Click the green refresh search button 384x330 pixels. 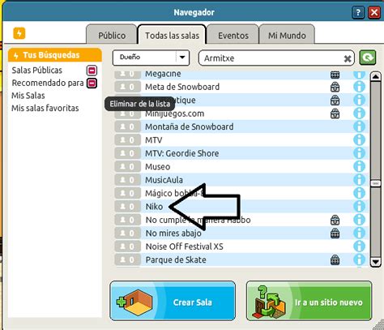pyautogui.click(x=368, y=58)
